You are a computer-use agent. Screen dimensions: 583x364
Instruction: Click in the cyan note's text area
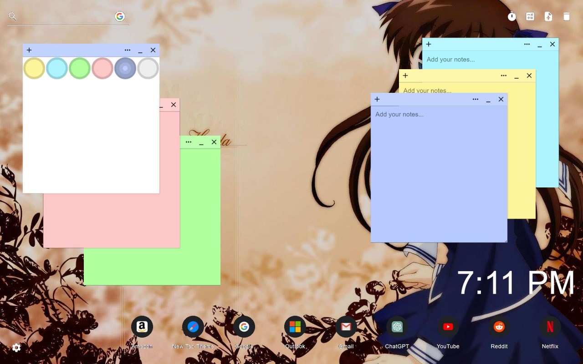click(x=490, y=60)
